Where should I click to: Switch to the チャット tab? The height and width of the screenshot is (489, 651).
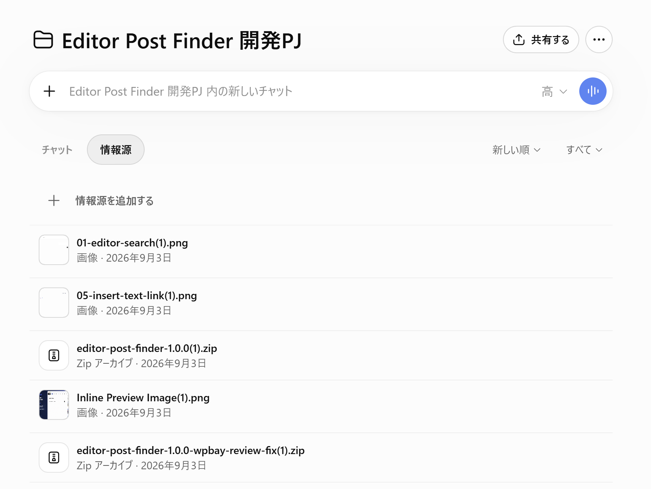pyautogui.click(x=57, y=150)
